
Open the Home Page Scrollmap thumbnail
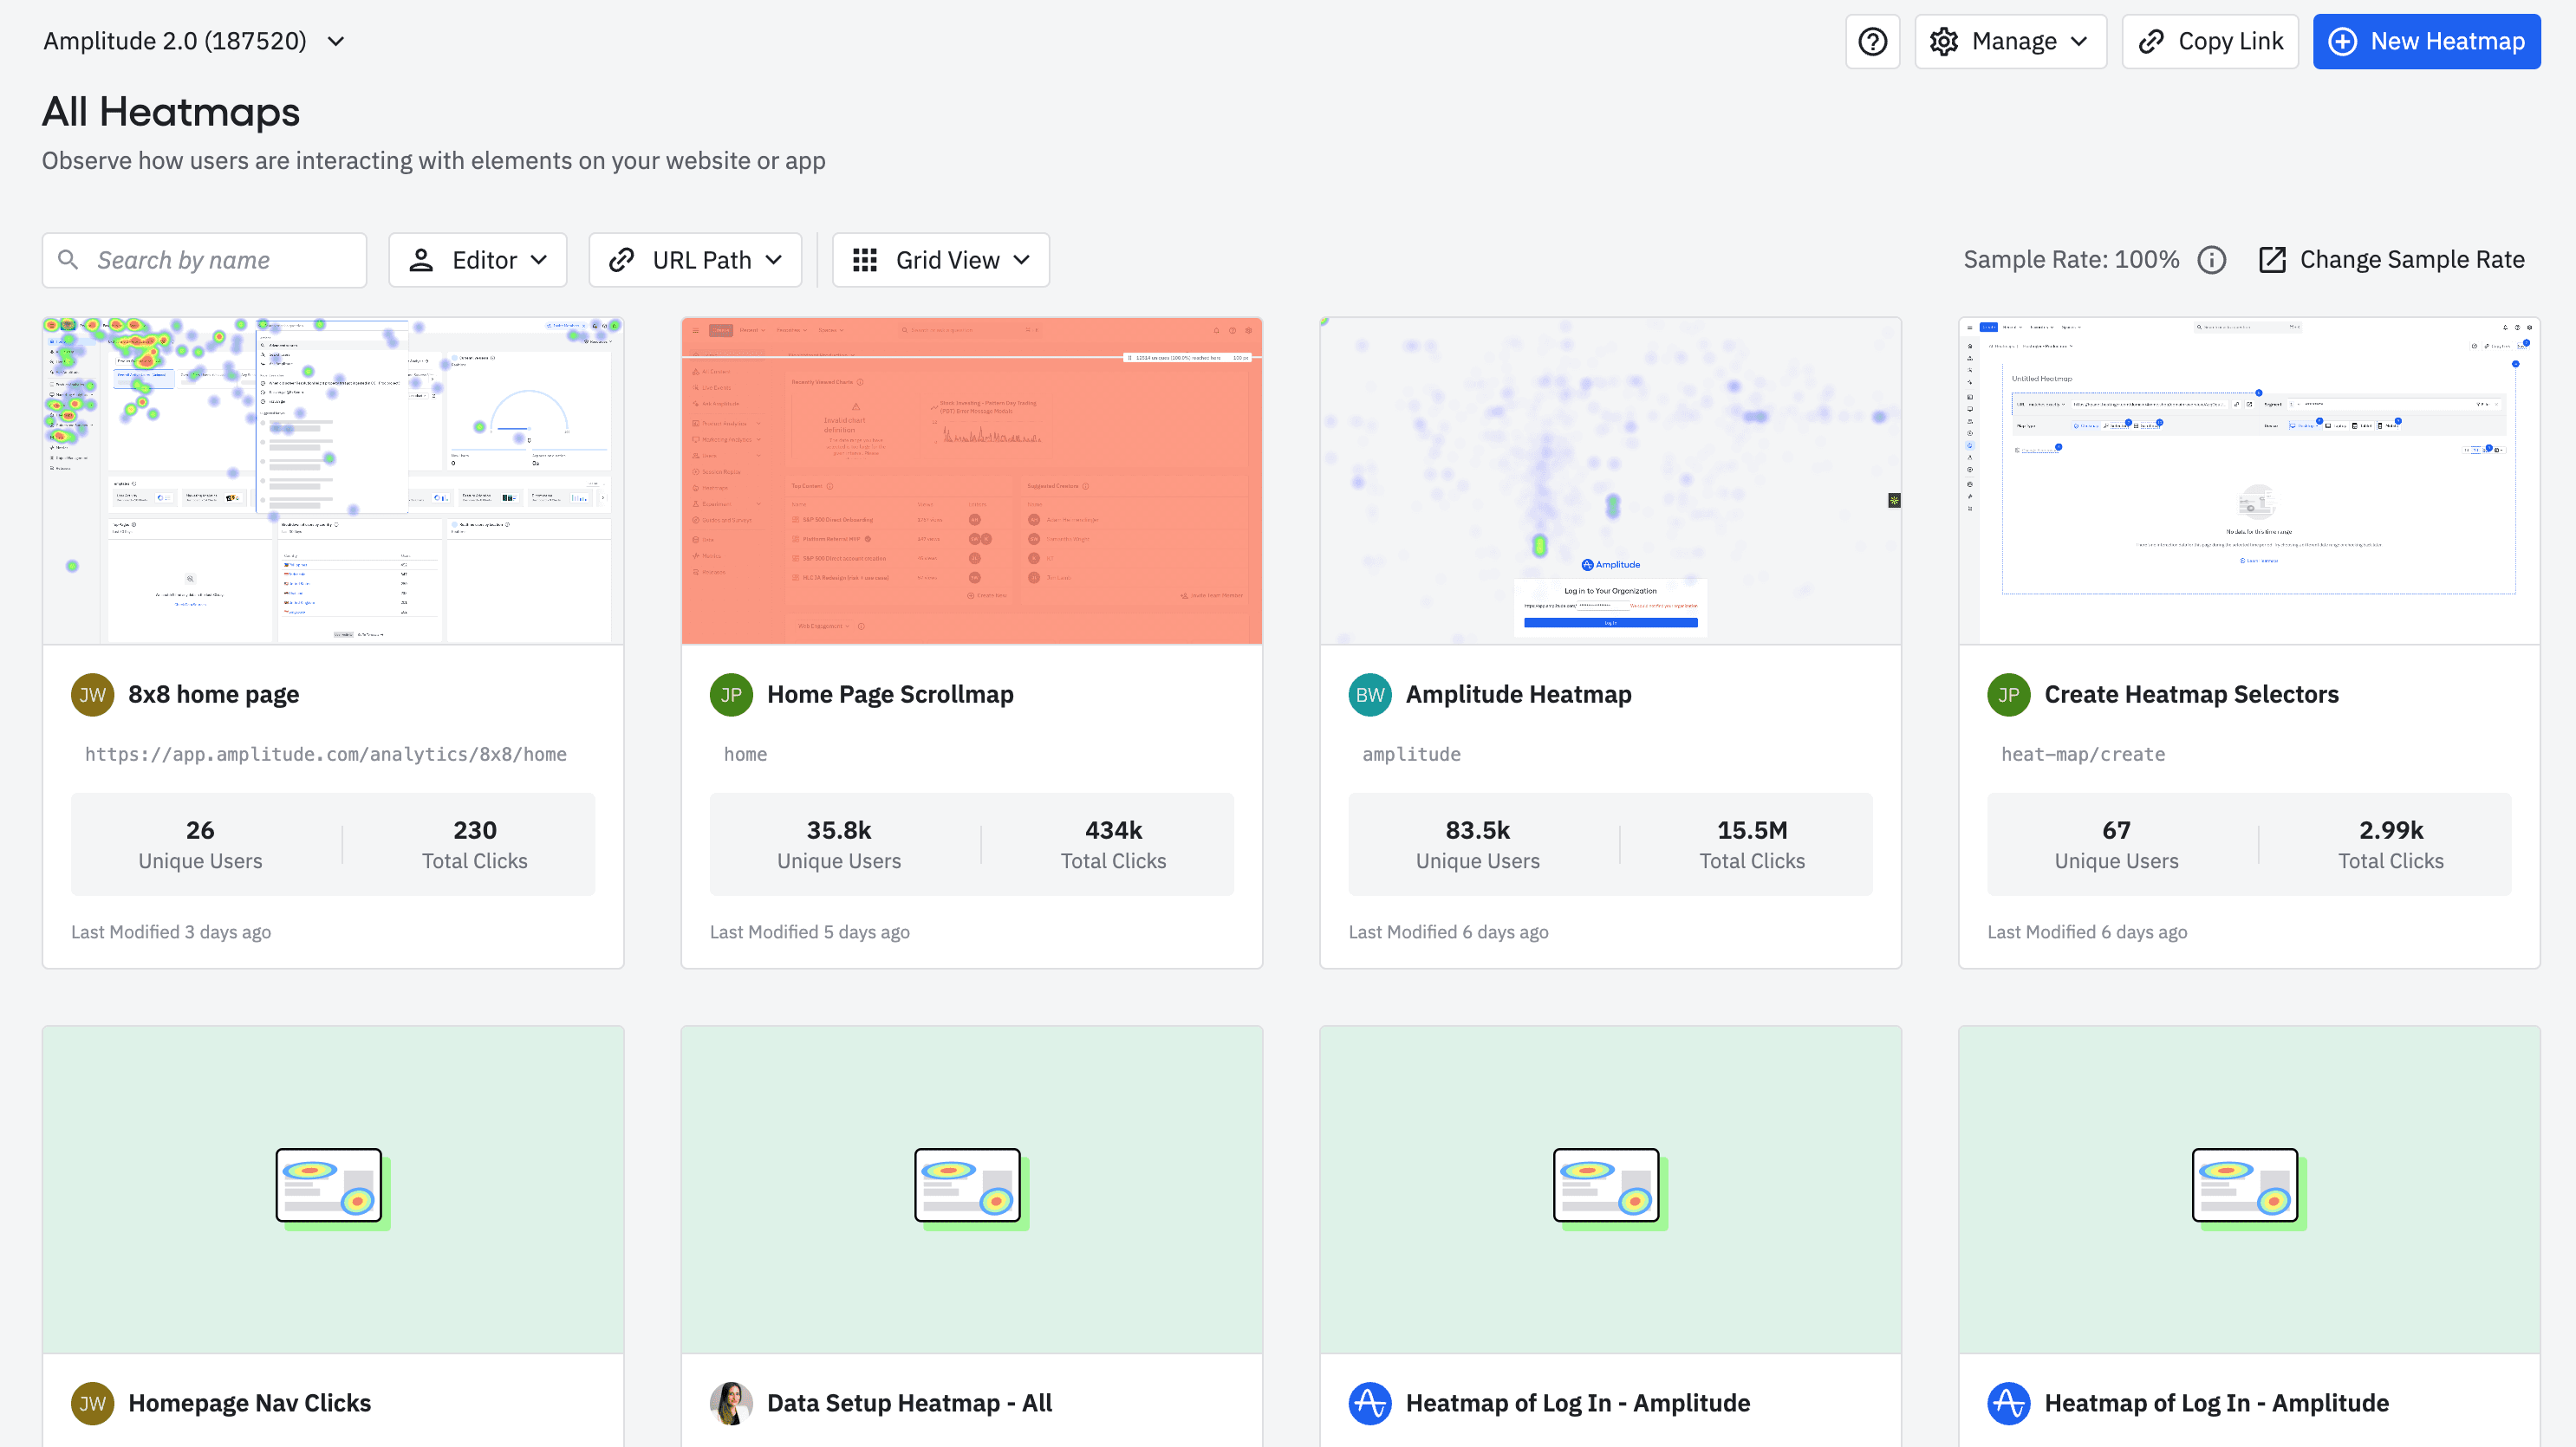pos(971,481)
